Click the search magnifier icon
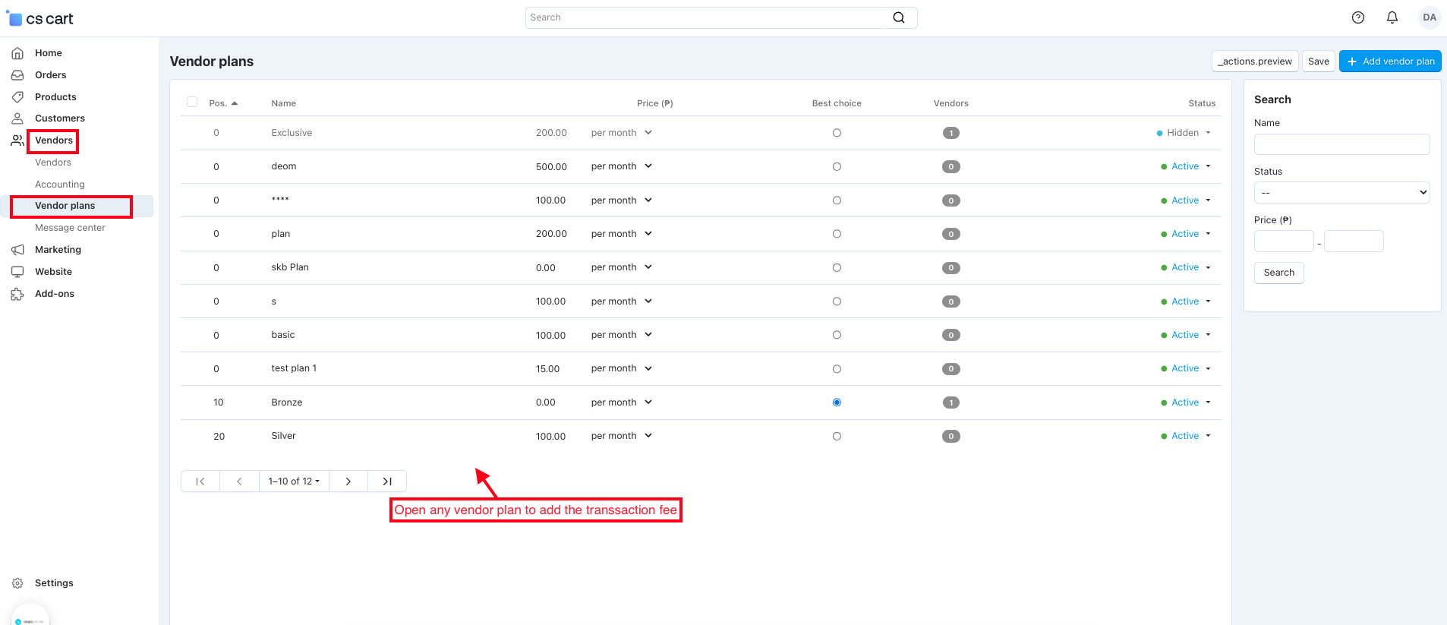 [x=899, y=17]
